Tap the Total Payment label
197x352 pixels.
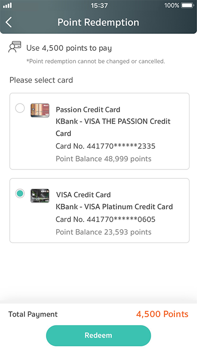tap(33, 314)
